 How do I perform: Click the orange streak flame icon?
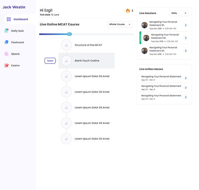[128, 11]
